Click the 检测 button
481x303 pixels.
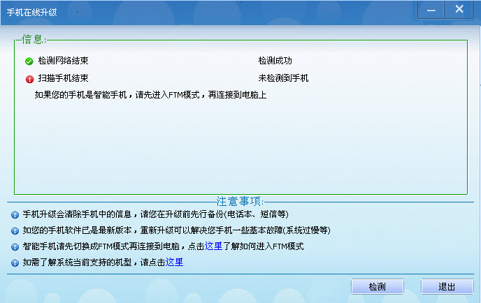coord(378,286)
